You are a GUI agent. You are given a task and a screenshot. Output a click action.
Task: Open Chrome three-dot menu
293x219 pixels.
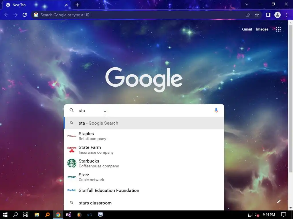[287, 15]
